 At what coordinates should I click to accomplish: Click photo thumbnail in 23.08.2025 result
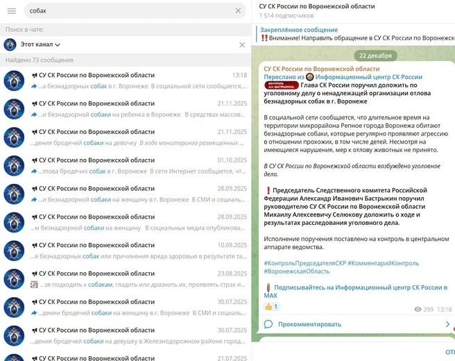[34, 285]
